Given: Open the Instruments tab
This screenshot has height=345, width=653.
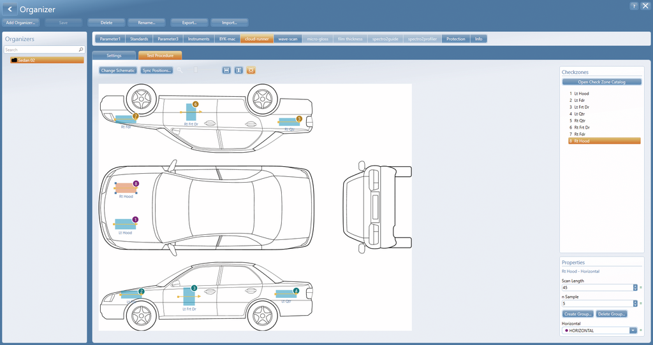Looking at the screenshot, I should (199, 39).
